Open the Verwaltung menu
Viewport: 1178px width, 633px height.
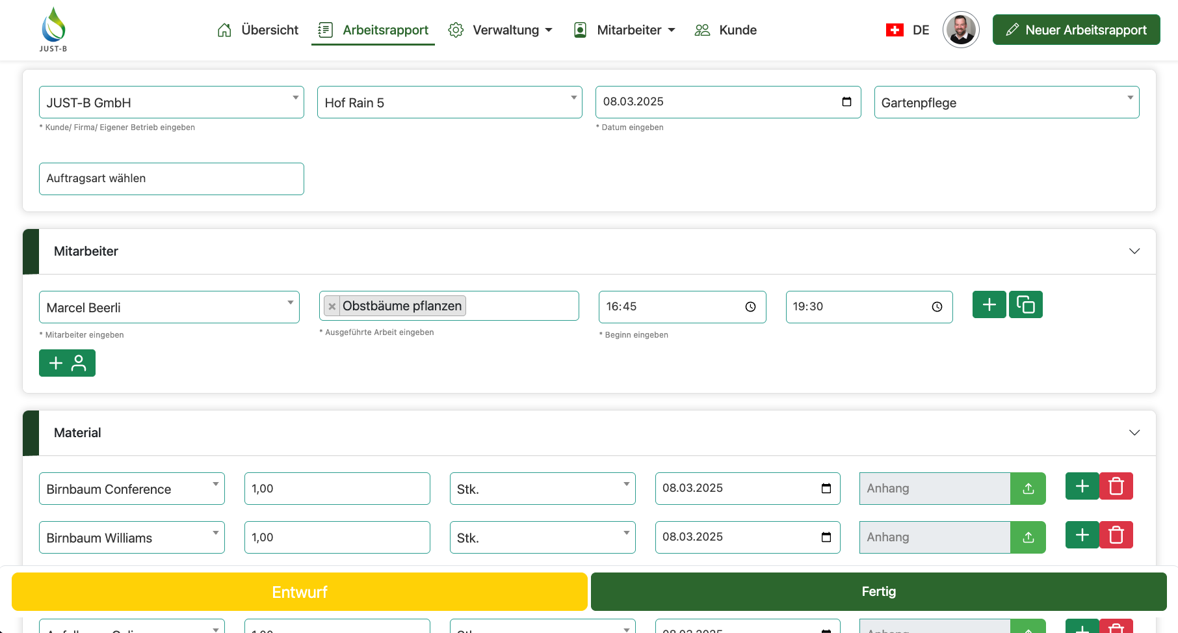coord(501,30)
